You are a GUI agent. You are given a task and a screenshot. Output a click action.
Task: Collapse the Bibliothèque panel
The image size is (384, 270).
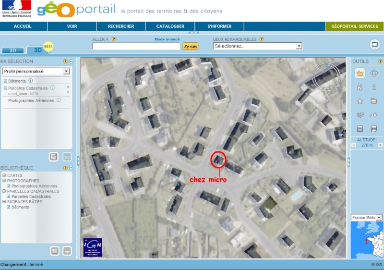(x=71, y=168)
